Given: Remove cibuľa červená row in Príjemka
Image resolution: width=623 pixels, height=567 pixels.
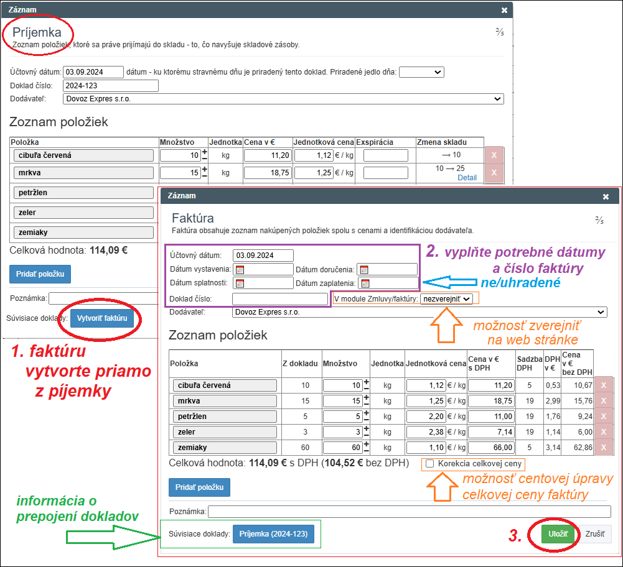Looking at the screenshot, I should coord(494,155).
